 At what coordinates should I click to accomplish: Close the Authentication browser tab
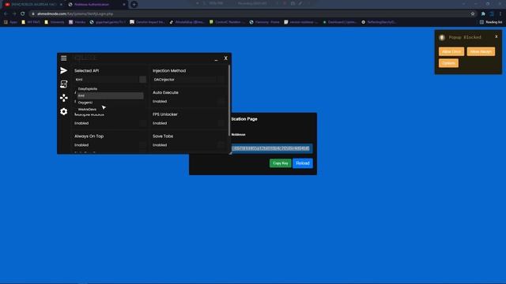click(x=124, y=5)
